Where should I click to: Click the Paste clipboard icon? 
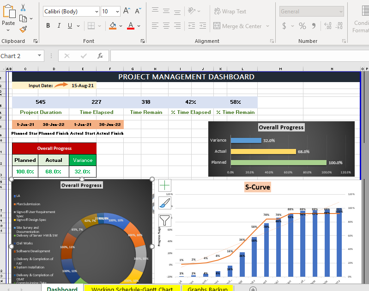tap(9, 11)
